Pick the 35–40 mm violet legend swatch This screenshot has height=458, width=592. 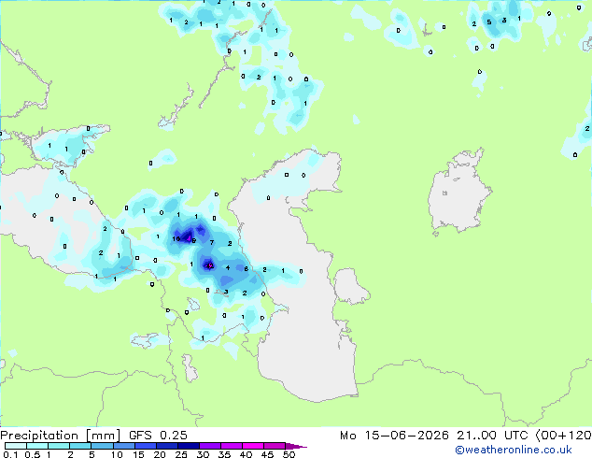(x=232, y=446)
